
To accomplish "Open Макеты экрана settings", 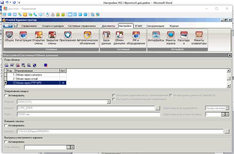I will (171, 38).
